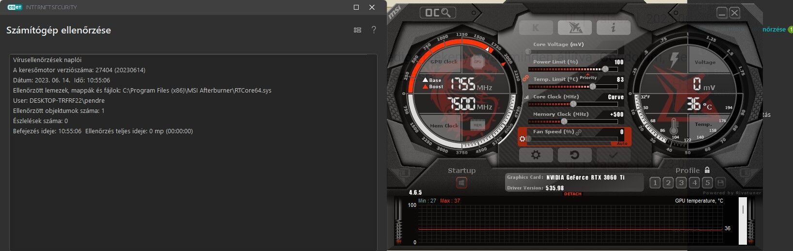Click the thermometer temperature icon
793x251 pixels.
[x=674, y=126]
